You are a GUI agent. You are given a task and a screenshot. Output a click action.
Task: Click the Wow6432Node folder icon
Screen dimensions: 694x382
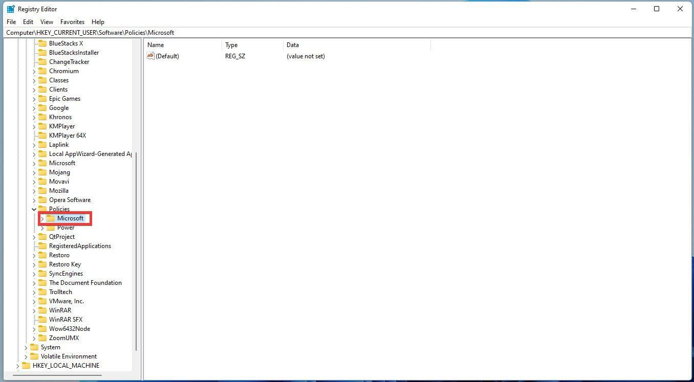click(43, 328)
